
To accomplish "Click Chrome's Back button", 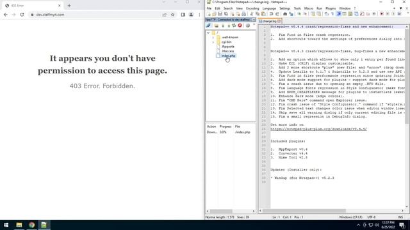I will pos(6,15).
